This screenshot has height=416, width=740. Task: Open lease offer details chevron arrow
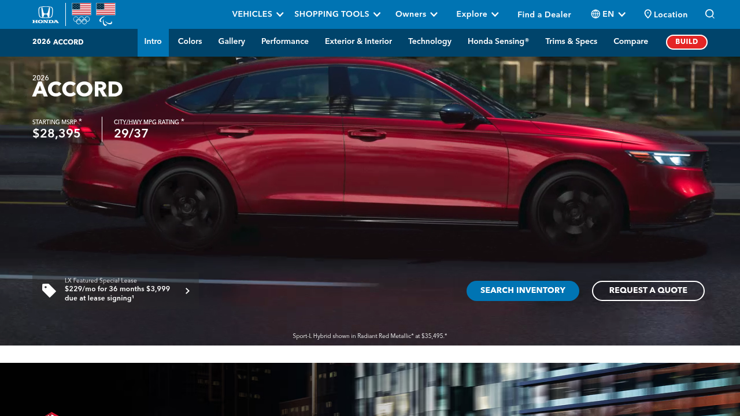click(187, 291)
